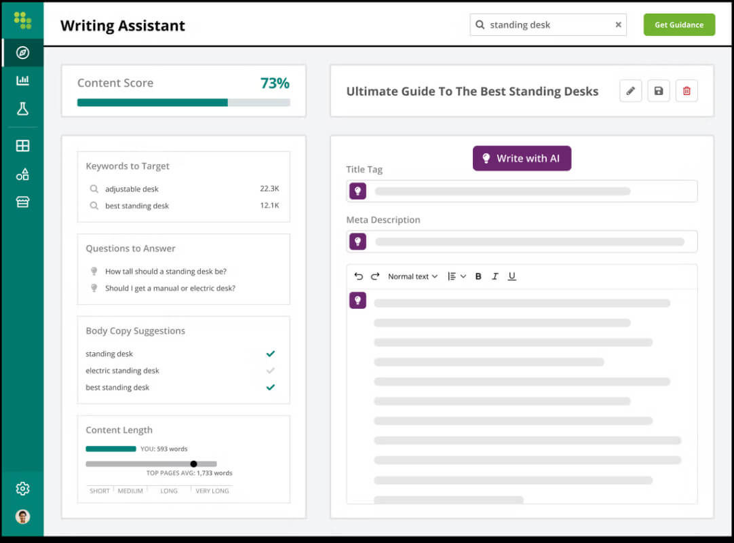The image size is (734, 543).
Task: Open the storefront icon in sidebar
Action: [22, 202]
